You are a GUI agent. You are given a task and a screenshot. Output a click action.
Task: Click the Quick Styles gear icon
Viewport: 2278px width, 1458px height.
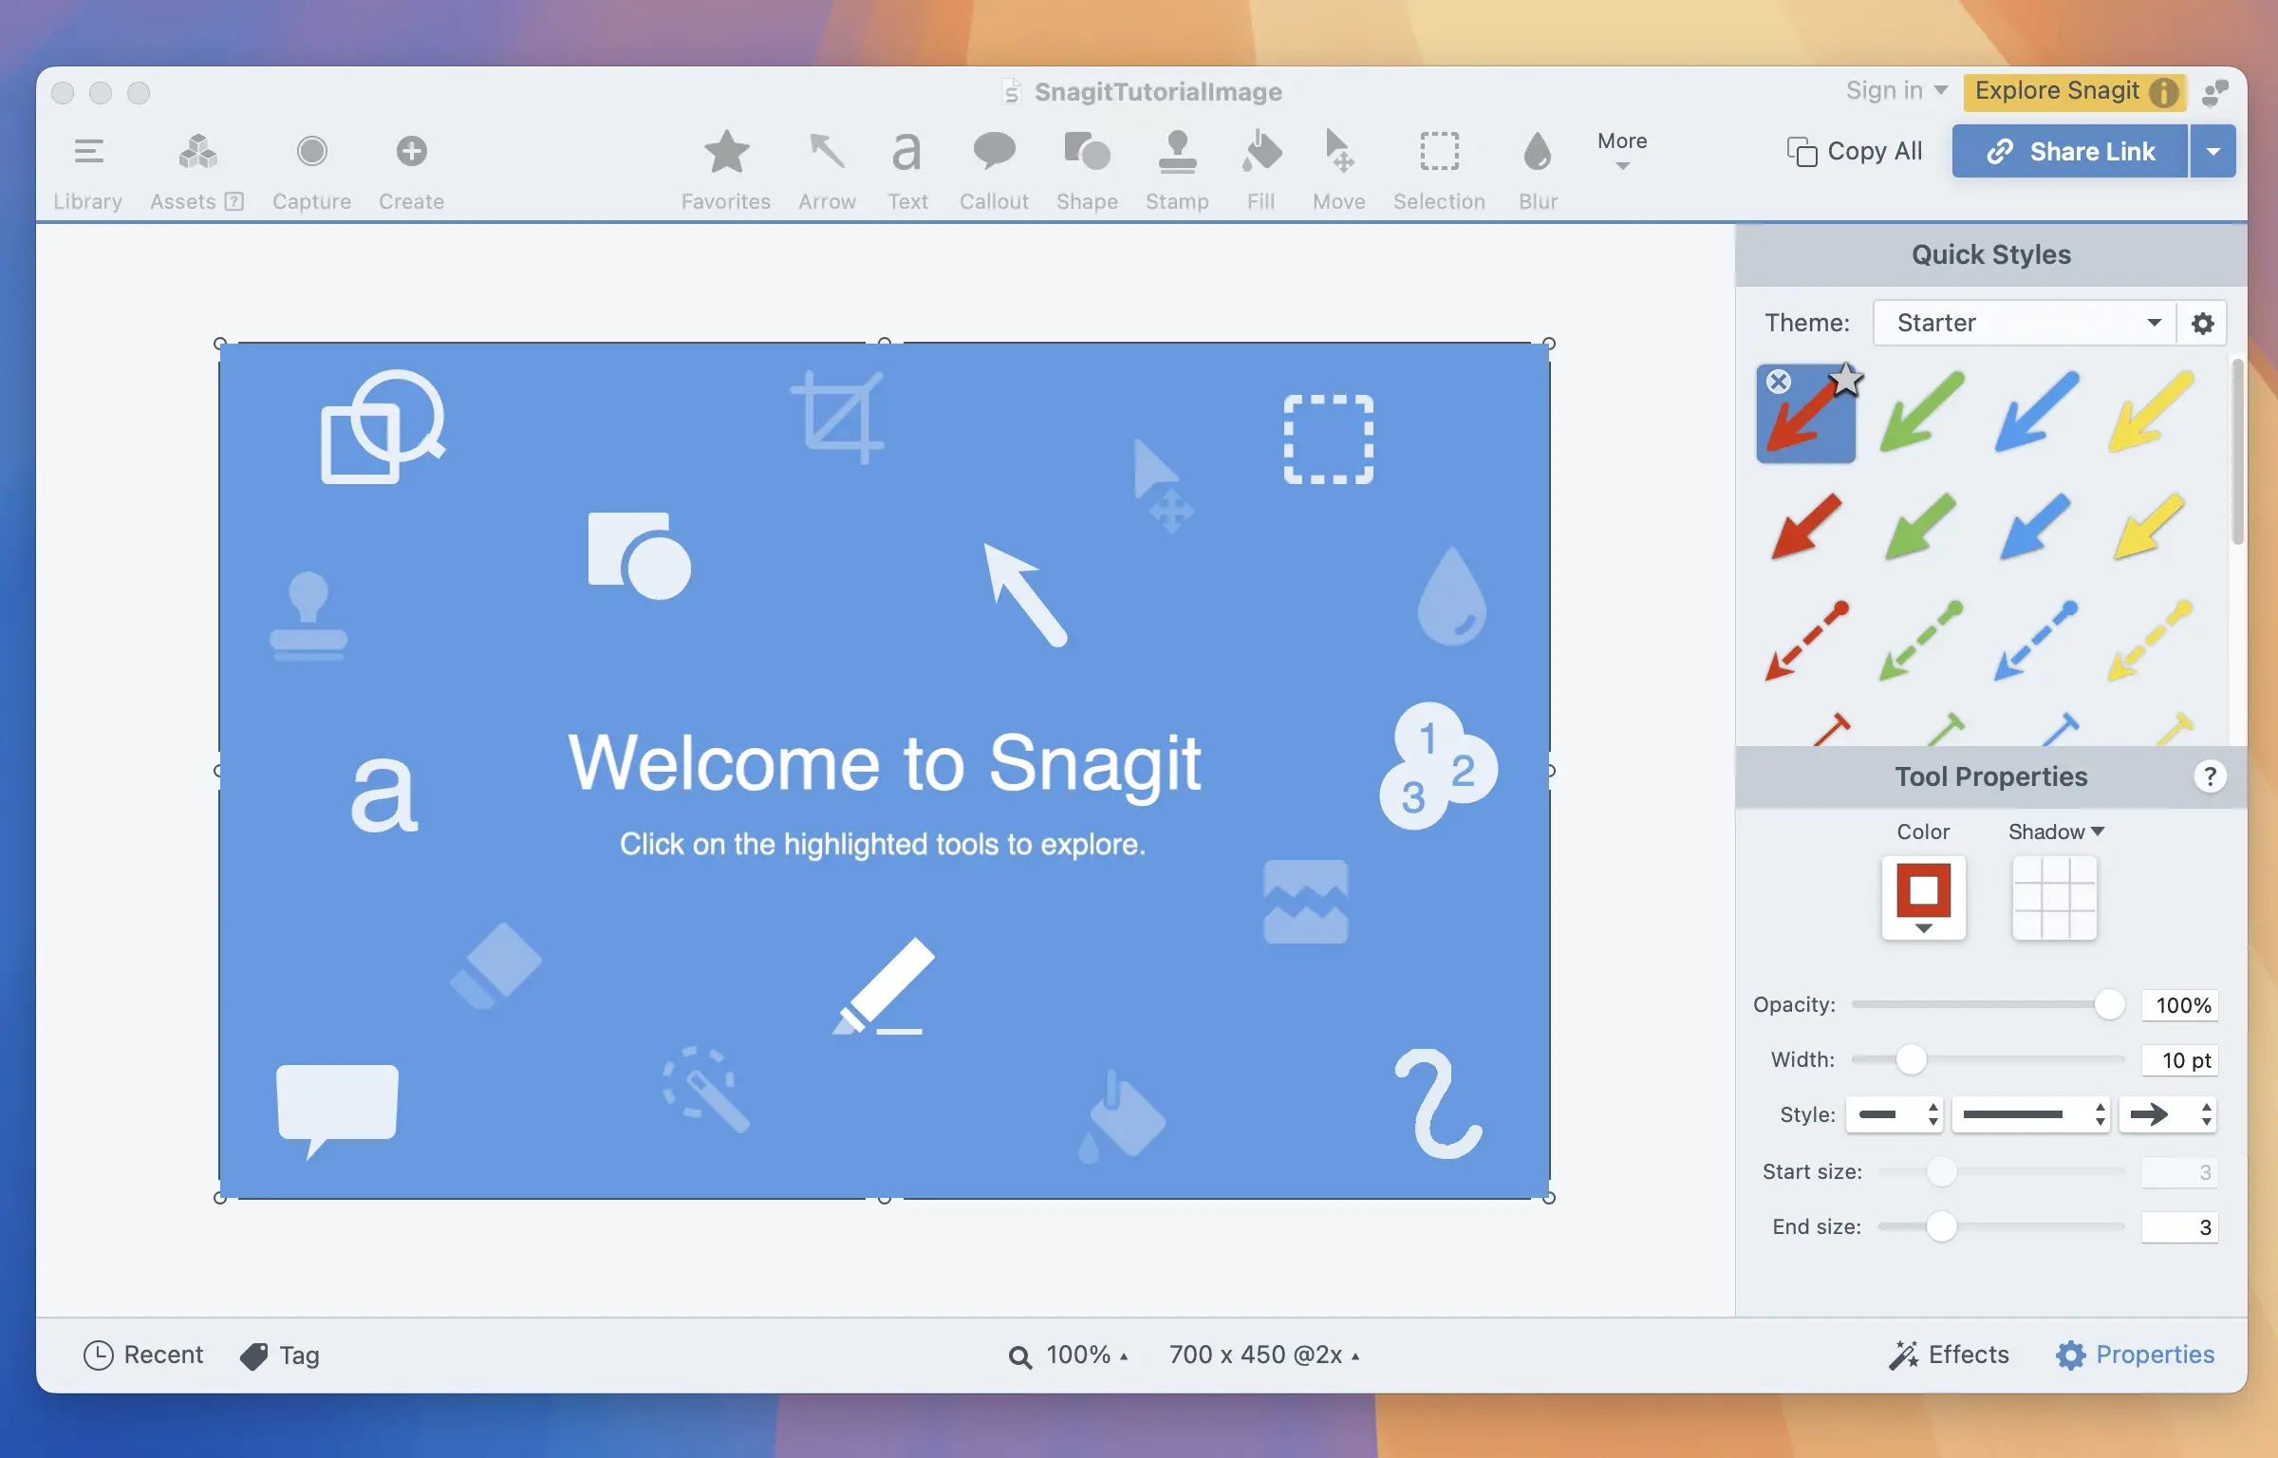(2202, 324)
